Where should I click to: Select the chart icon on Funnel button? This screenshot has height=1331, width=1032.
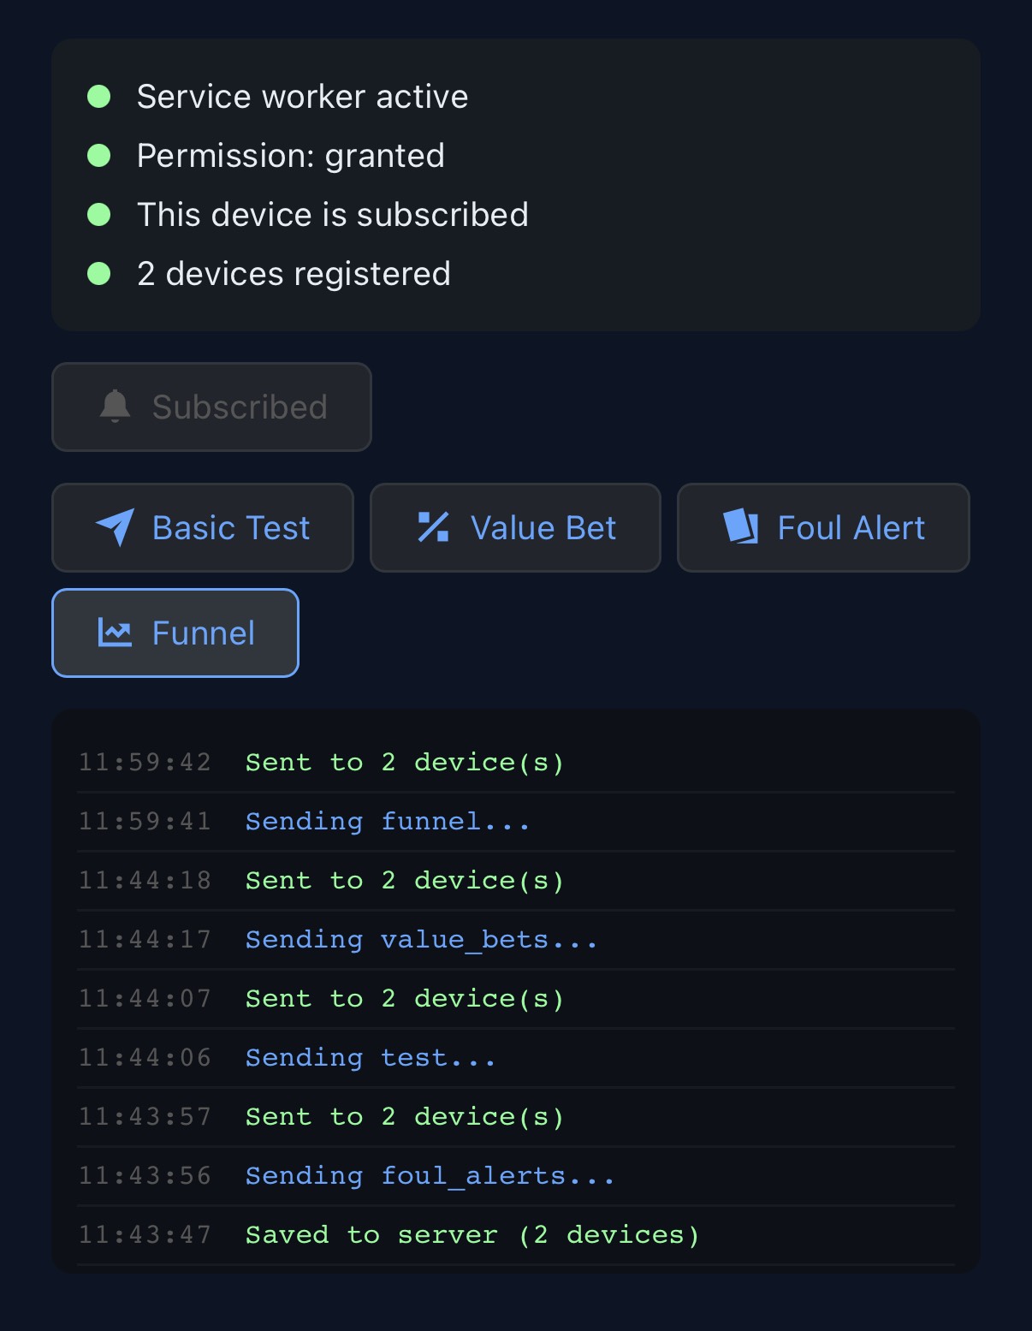pos(116,633)
